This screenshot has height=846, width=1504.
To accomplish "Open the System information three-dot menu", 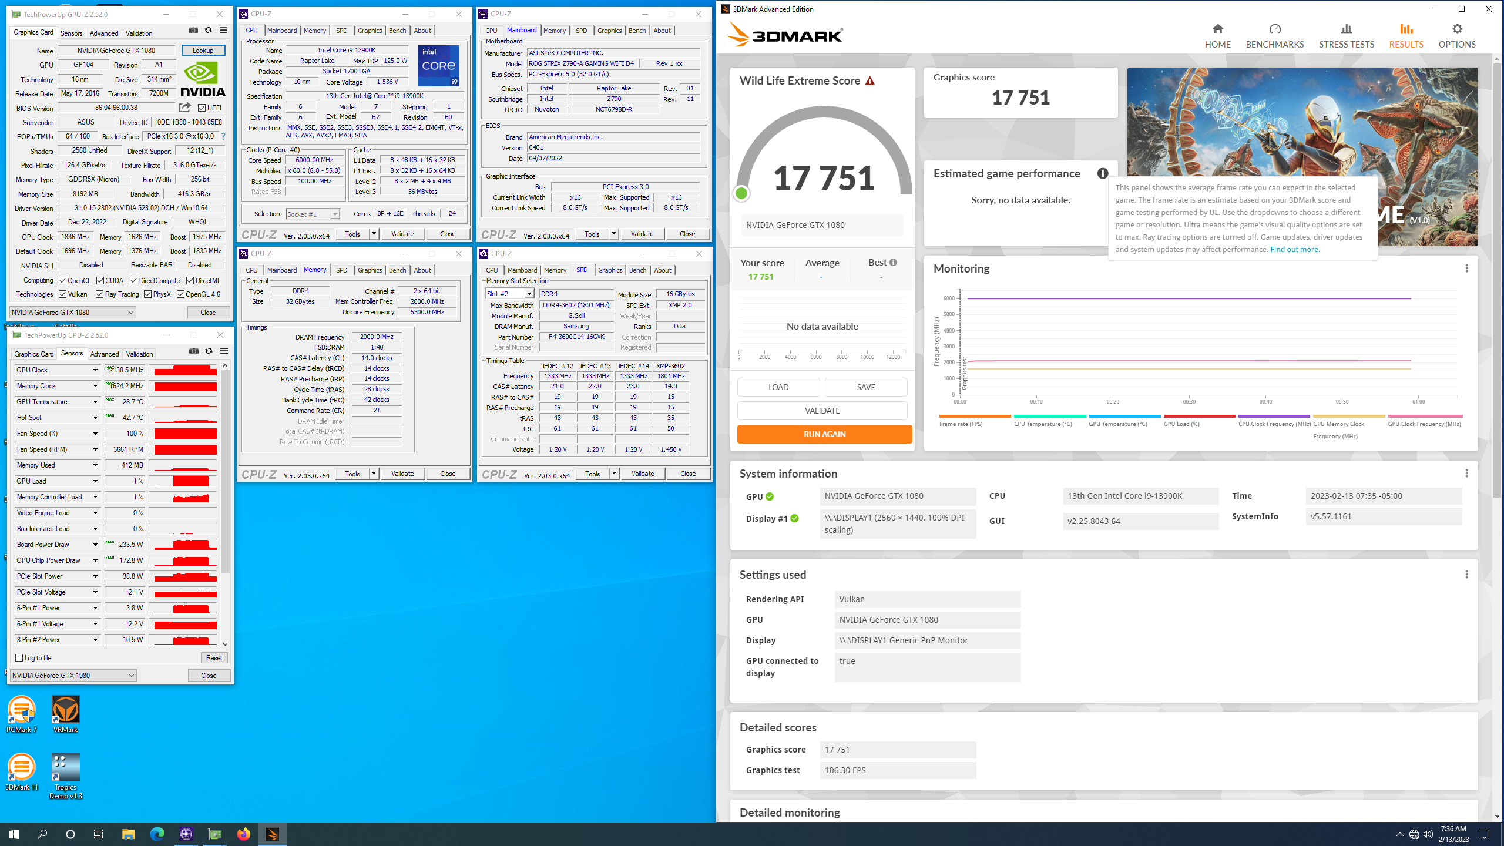I will tap(1466, 474).
